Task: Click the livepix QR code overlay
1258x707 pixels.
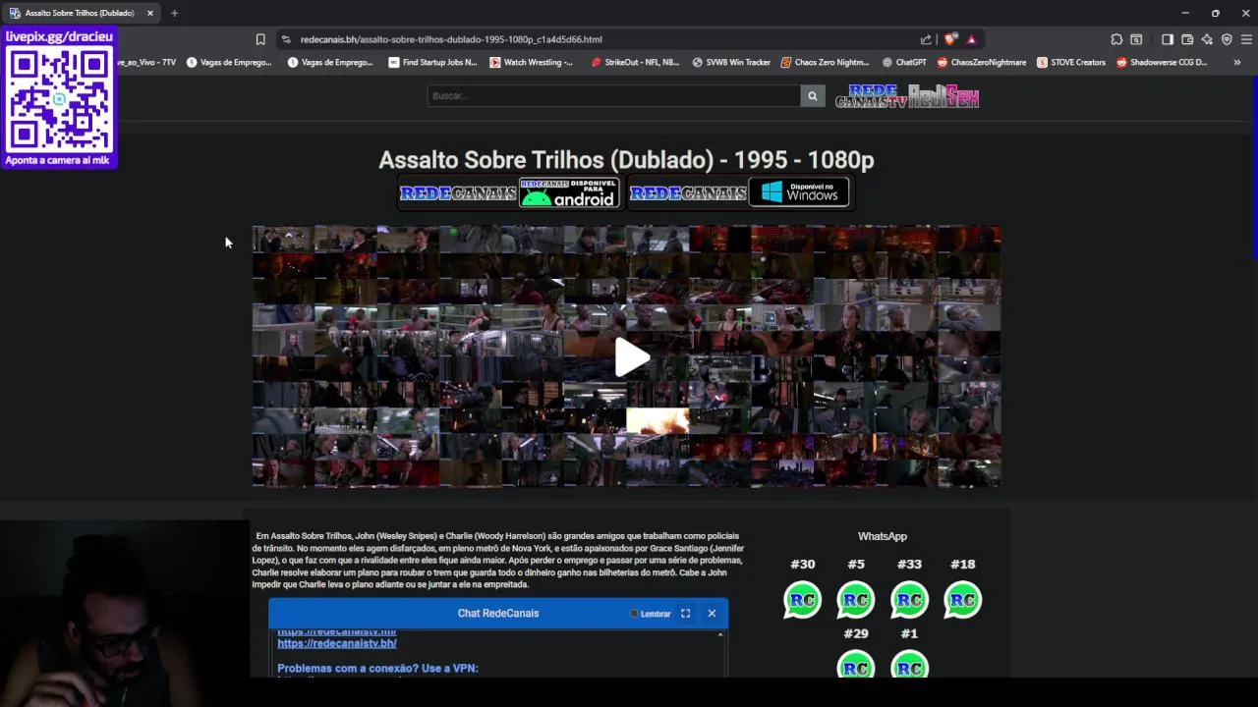Action: point(59,98)
